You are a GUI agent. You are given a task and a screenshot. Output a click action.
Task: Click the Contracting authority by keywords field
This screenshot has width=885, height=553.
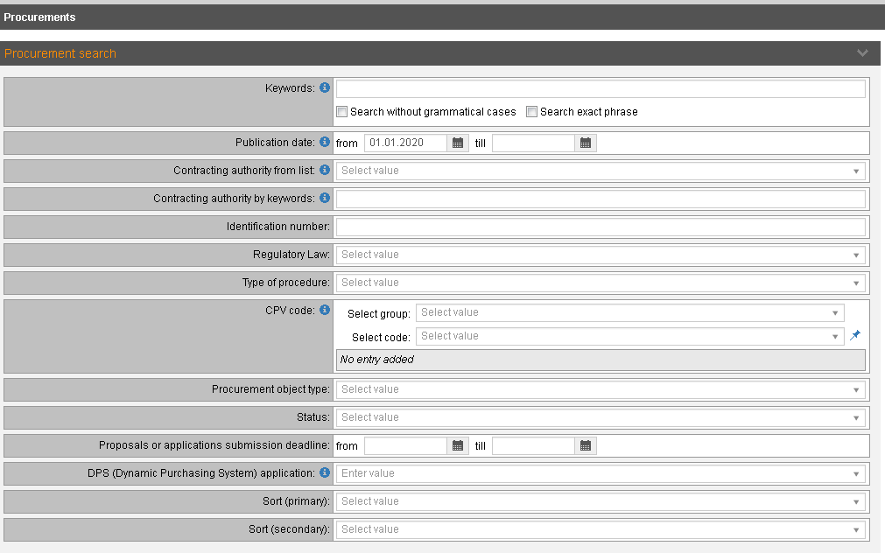coord(601,199)
